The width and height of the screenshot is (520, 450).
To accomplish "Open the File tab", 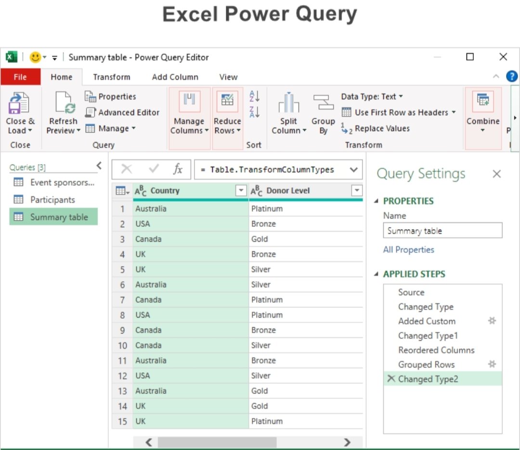I will (20, 77).
